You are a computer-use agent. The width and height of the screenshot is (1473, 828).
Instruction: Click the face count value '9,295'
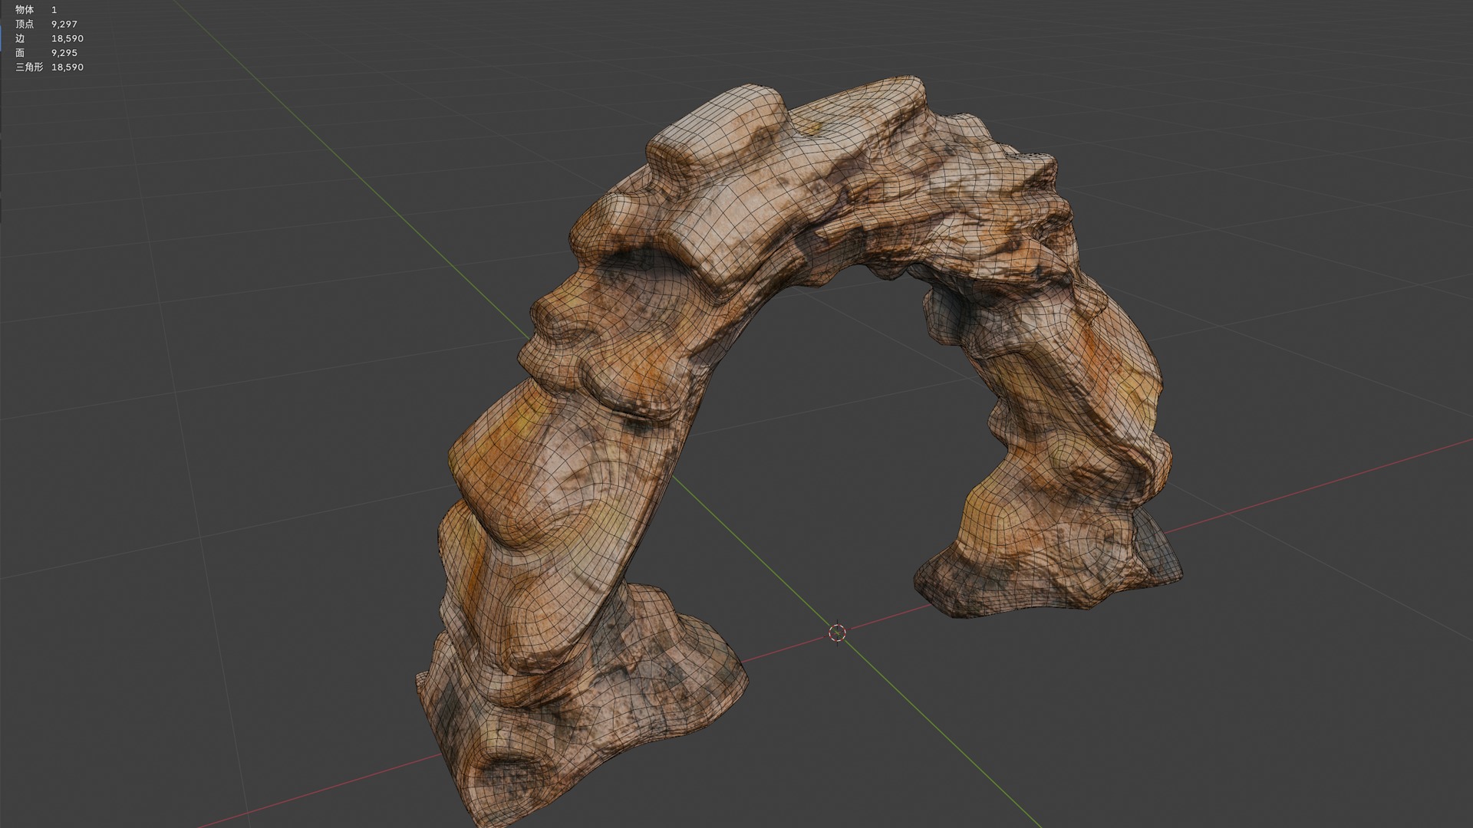64,53
